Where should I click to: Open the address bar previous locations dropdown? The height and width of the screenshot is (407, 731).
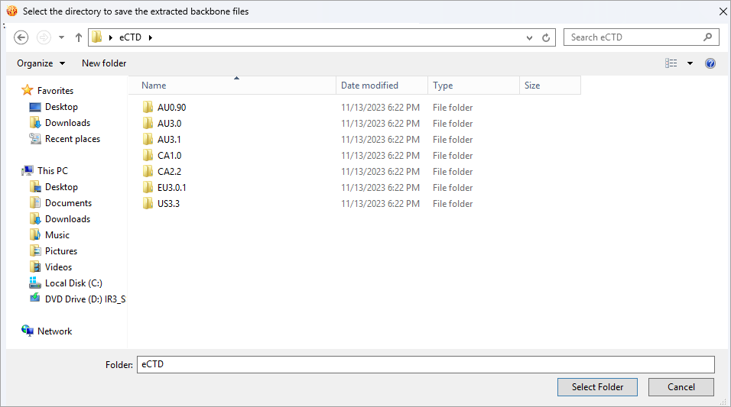(529, 37)
